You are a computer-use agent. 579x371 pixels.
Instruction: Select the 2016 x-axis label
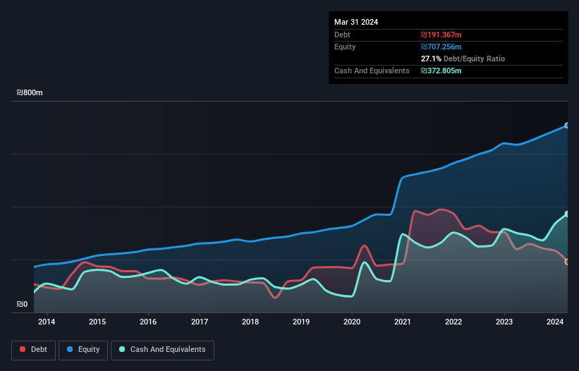click(148, 322)
